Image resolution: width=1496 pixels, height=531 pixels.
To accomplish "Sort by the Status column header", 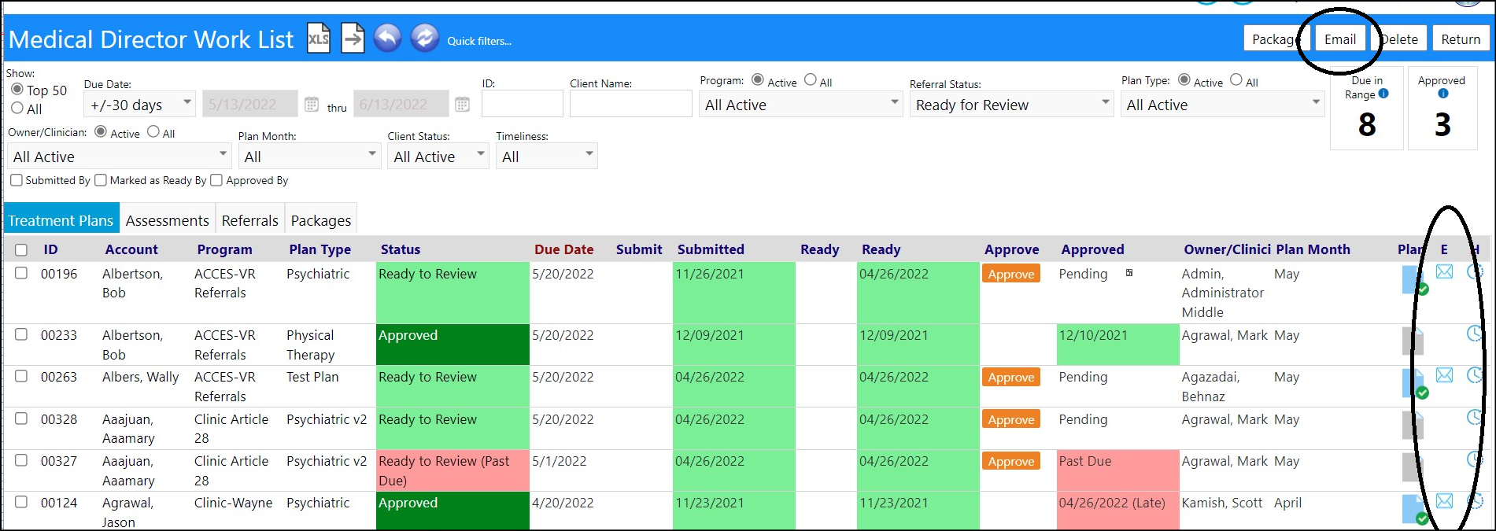I will pos(400,249).
